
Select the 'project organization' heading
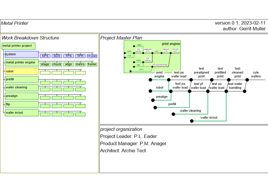pos(121,129)
